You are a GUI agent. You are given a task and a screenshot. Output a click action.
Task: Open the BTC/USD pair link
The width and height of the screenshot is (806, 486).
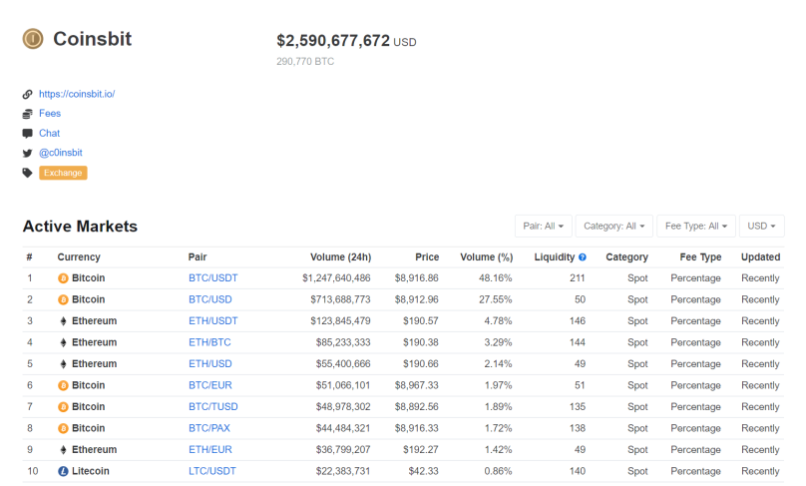click(x=209, y=299)
